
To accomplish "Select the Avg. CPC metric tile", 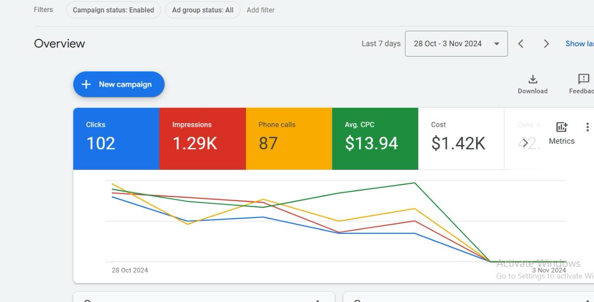I will [375, 138].
